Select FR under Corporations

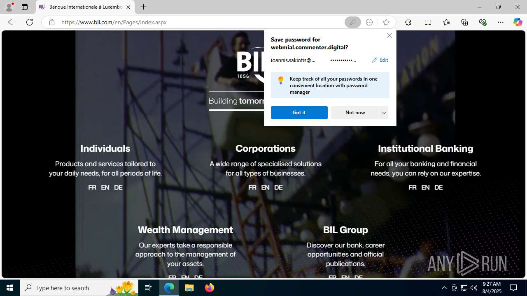click(x=252, y=187)
